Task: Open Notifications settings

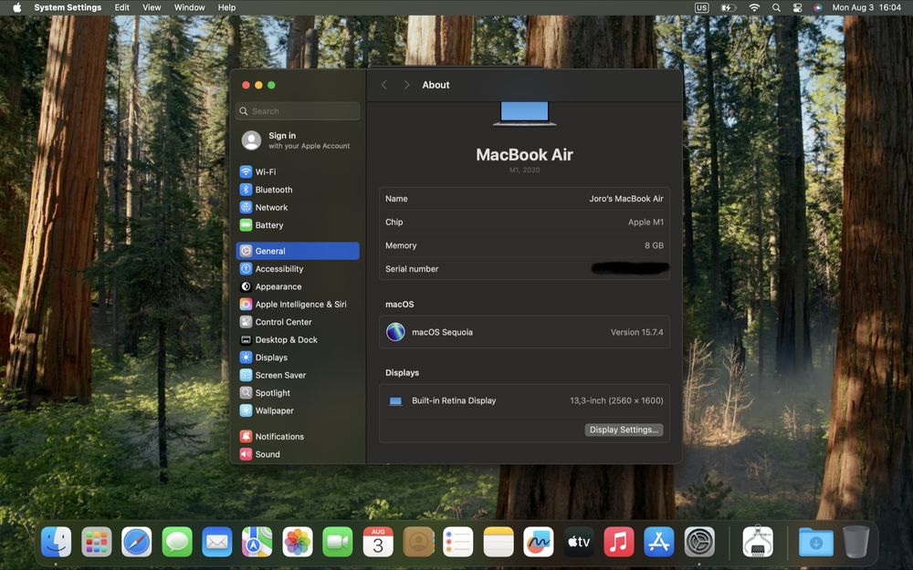Action: [298, 437]
